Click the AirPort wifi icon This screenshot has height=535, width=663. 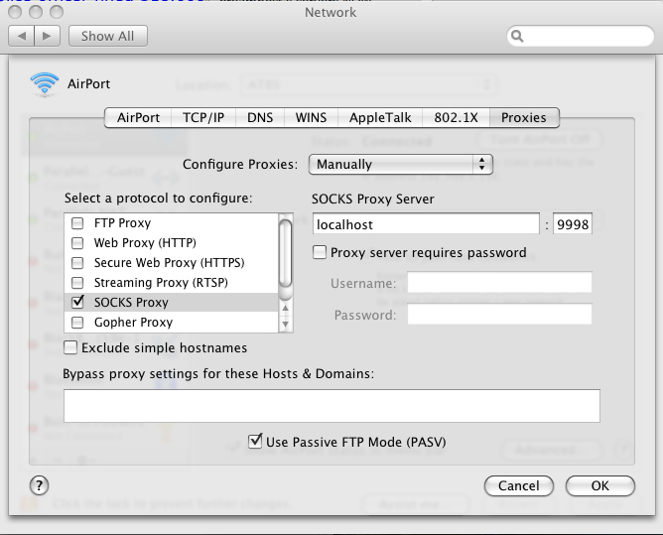click(x=45, y=83)
